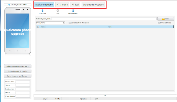
Task: Click the fastboot_flash_all file path field
Action: pyautogui.click(x=104, y=19)
